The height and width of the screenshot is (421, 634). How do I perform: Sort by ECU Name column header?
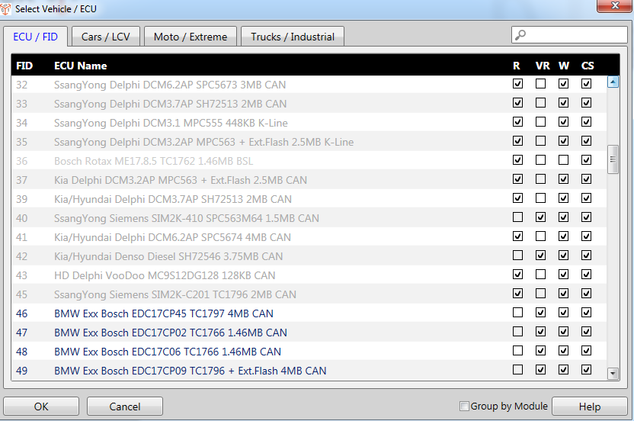tap(81, 66)
